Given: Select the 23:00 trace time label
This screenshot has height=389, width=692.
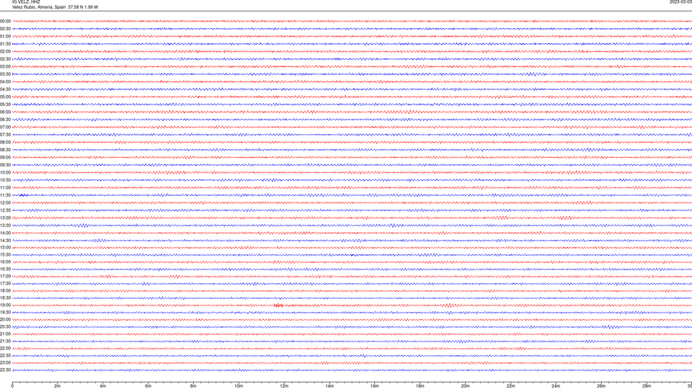Looking at the screenshot, I should pos(5,363).
